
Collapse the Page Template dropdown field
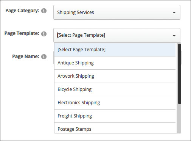(117, 35)
